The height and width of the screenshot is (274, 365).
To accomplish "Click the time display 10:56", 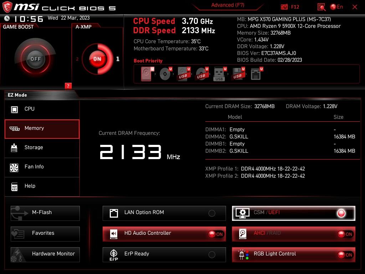I will pos(29,19).
